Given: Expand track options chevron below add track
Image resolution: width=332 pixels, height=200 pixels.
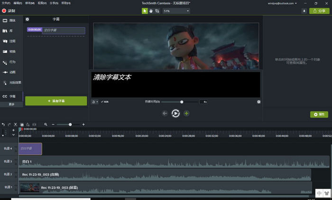Looking at the screenshot, I should [x=13, y=135].
